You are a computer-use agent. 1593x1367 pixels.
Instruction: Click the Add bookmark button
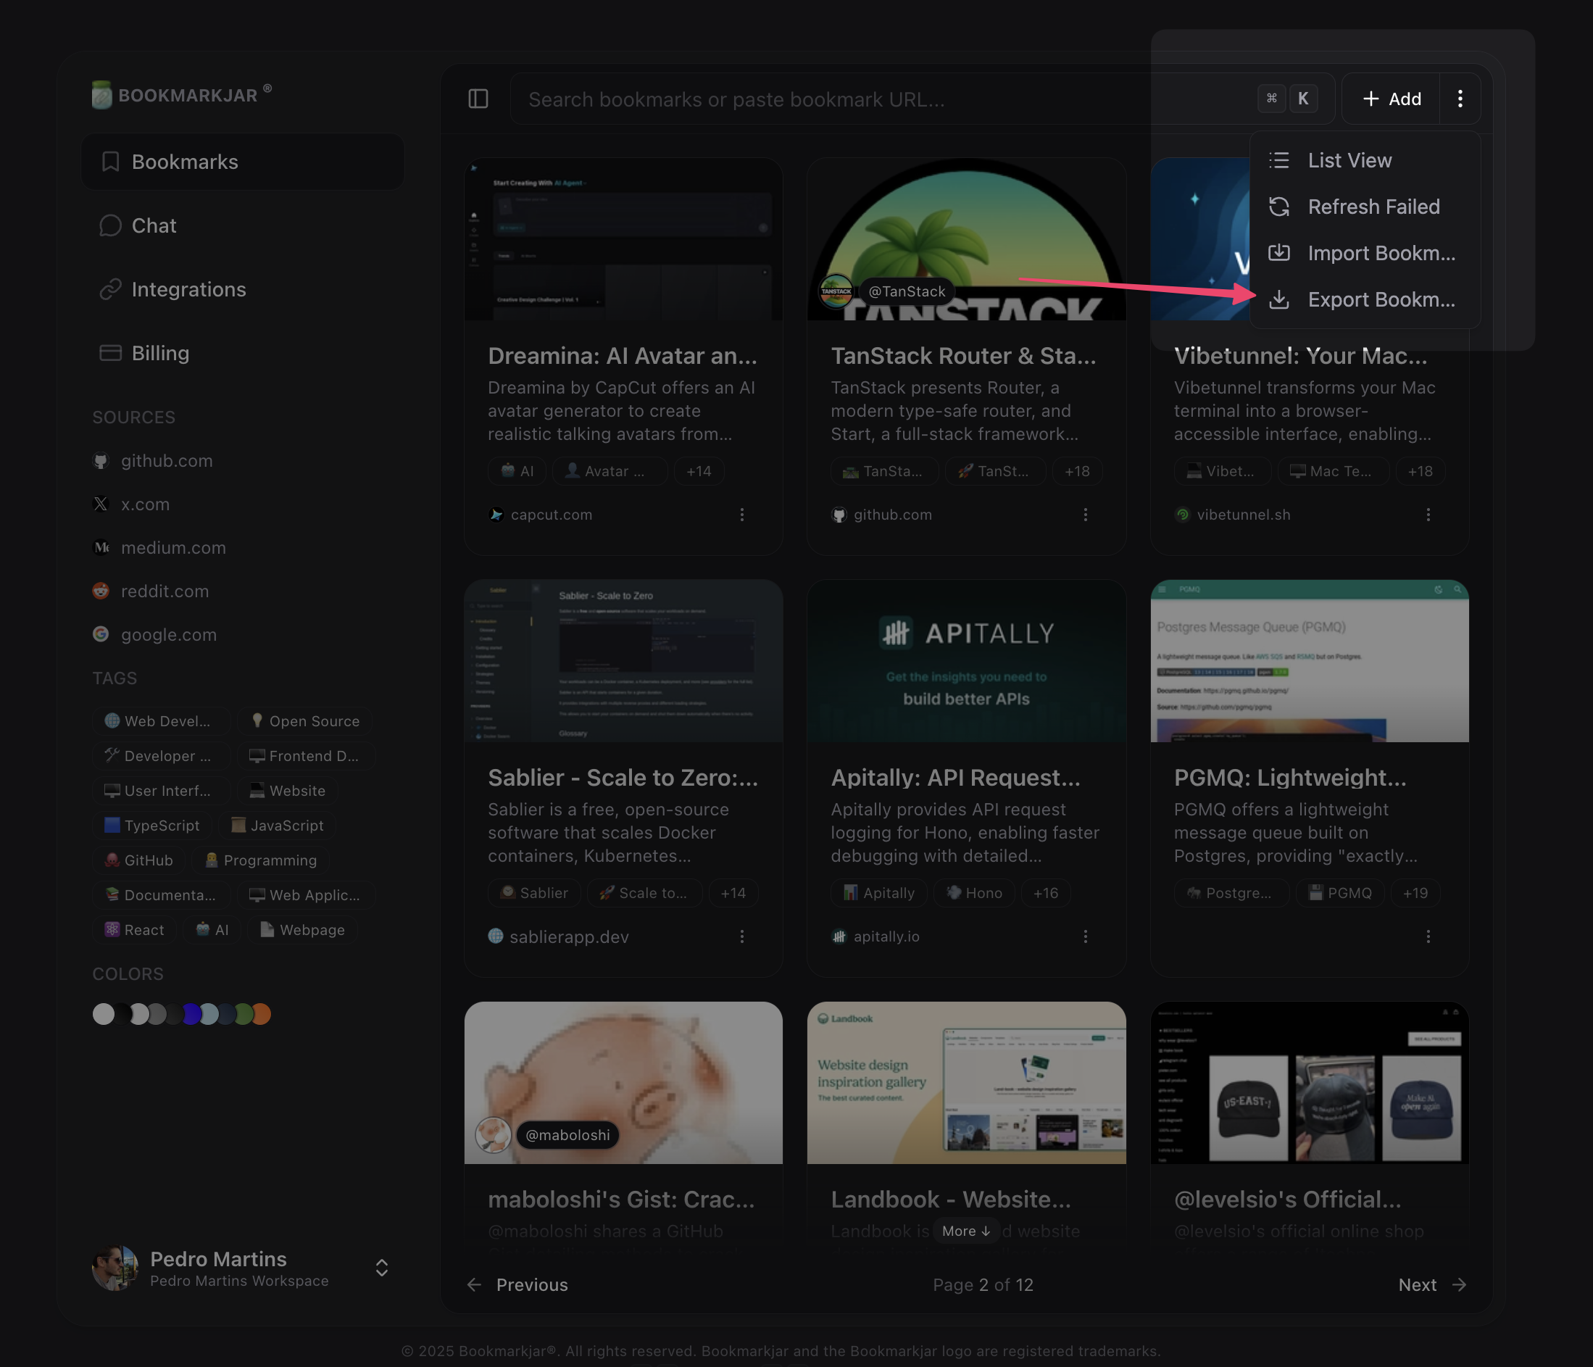(1391, 99)
